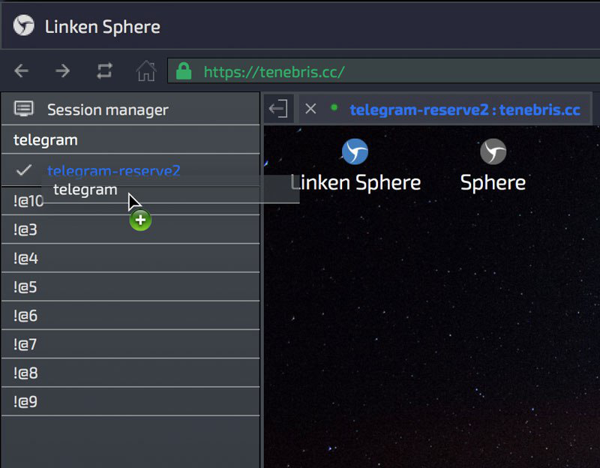Select the !@8 session
The width and height of the screenshot is (600, 468).
(x=130, y=373)
